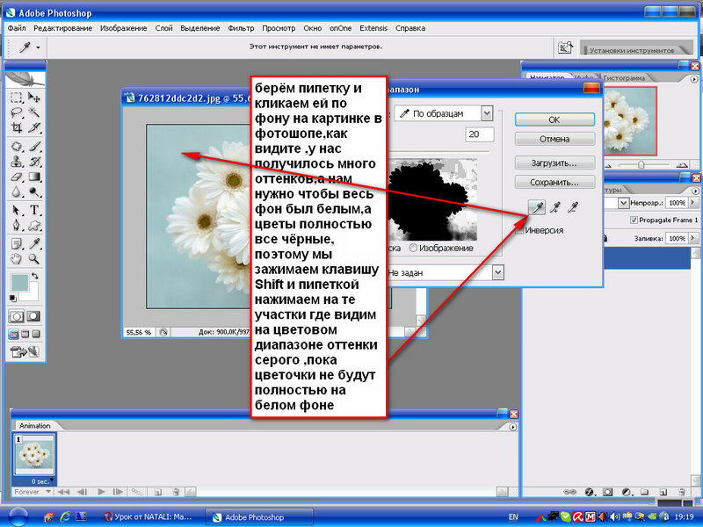Select the Notes tool
This screenshot has width=703, height=527.
[16, 244]
